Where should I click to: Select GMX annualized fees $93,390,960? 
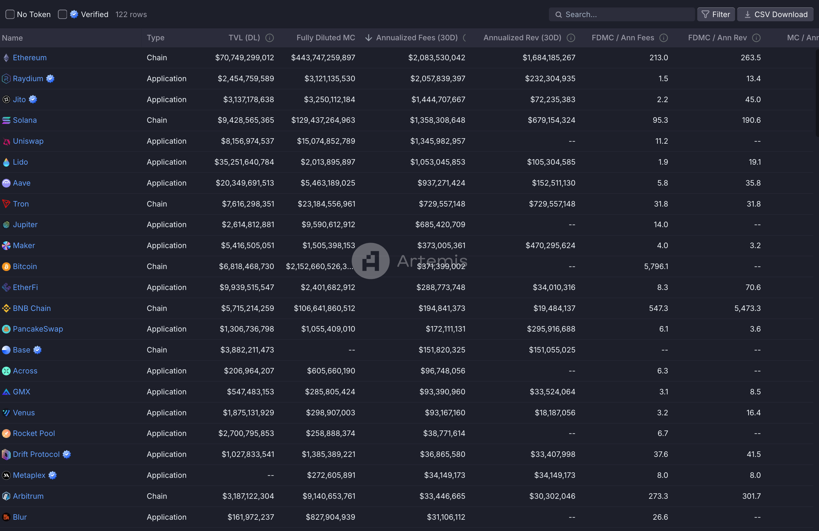pyautogui.click(x=442, y=392)
